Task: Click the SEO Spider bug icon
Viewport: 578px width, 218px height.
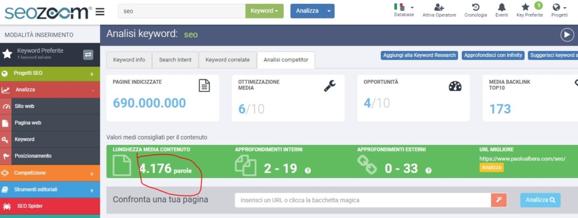Action: (x=7, y=207)
